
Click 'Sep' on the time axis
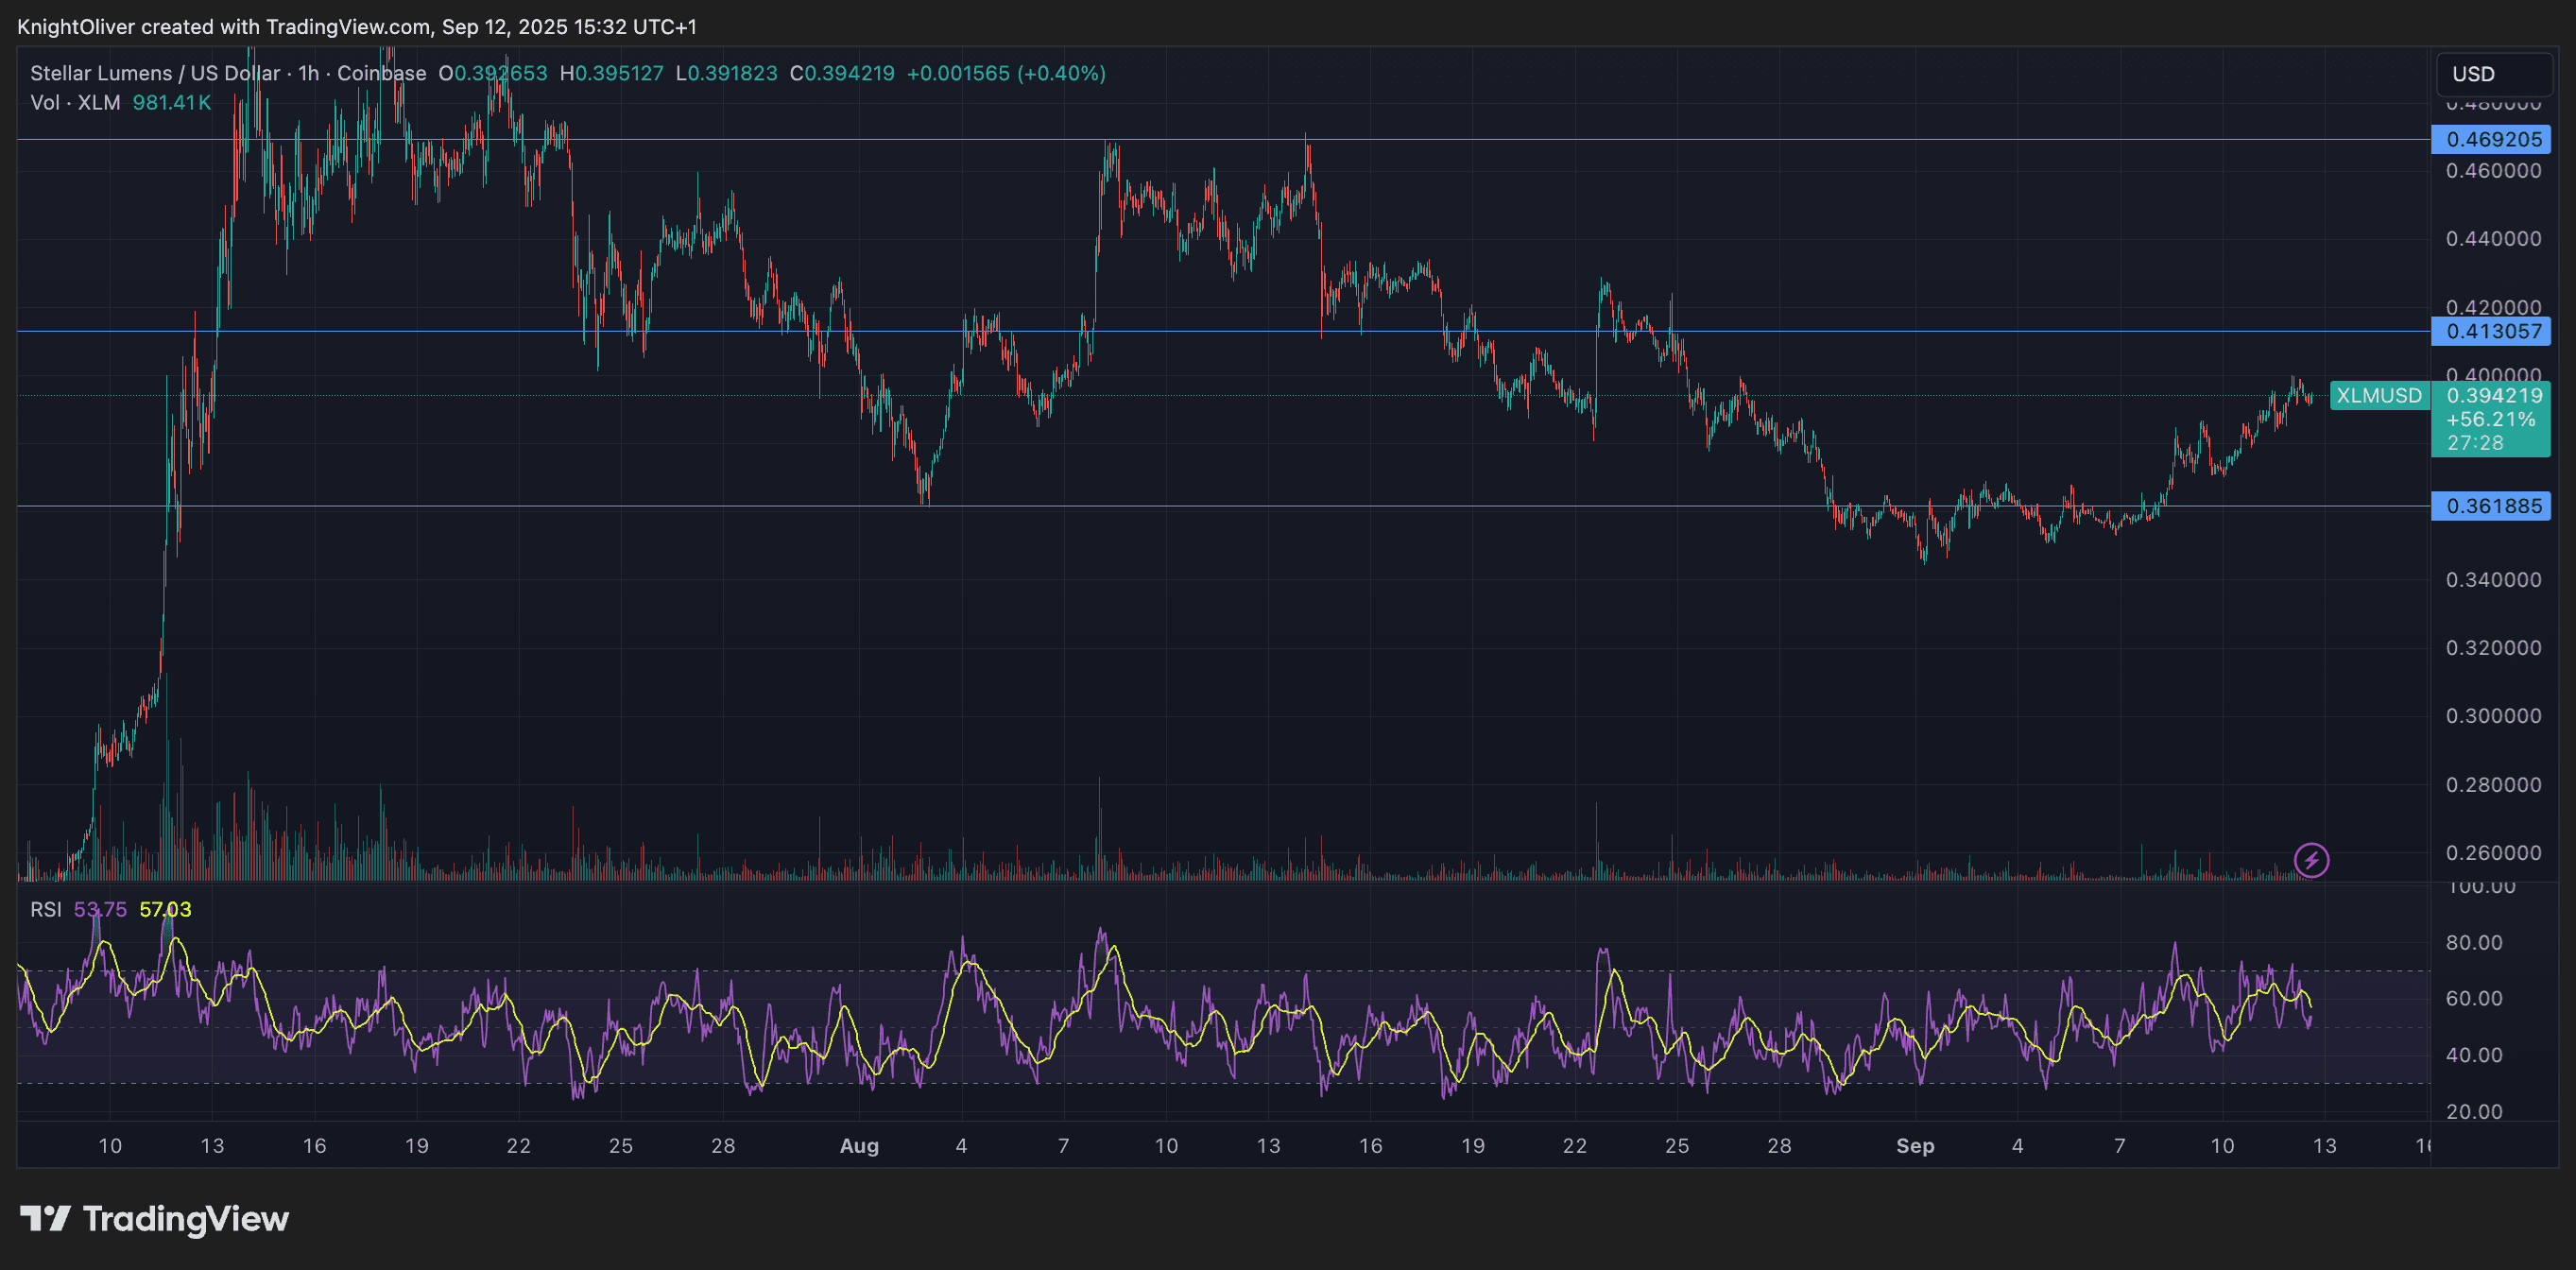1916,1146
